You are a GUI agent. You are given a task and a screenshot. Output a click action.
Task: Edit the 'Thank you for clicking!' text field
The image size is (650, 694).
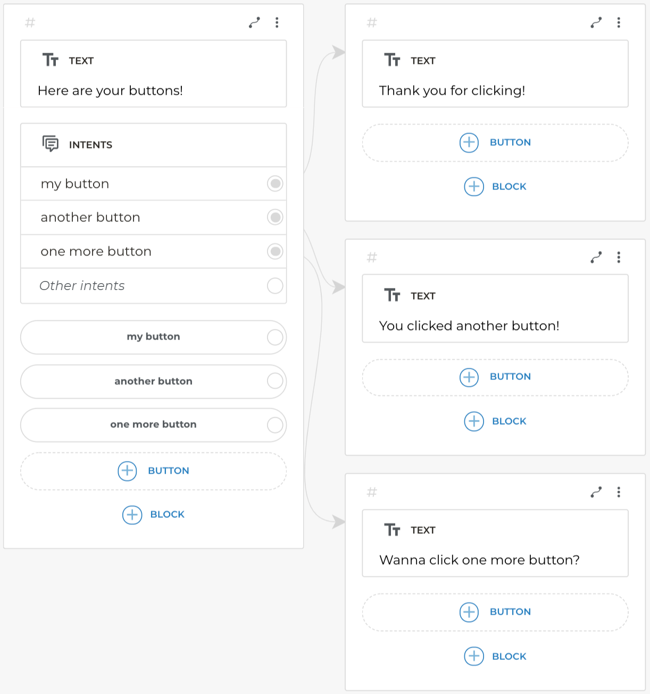click(452, 90)
